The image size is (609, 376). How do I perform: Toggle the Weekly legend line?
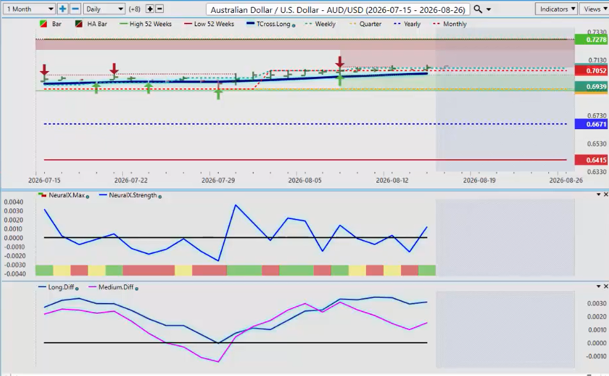click(320, 24)
